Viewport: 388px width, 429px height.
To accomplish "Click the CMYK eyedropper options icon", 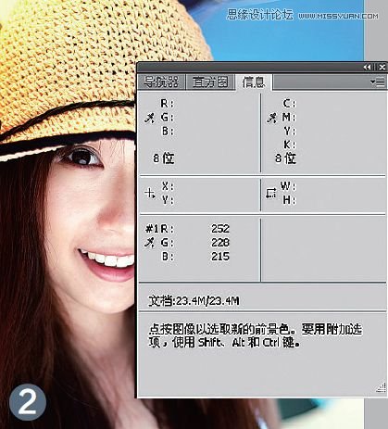I will pos(271,118).
